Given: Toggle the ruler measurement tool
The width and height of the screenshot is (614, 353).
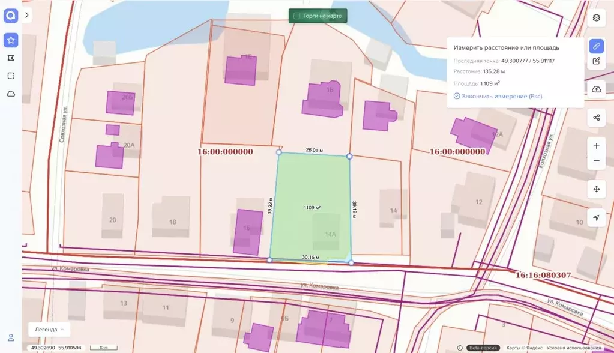Looking at the screenshot, I should click(596, 46).
